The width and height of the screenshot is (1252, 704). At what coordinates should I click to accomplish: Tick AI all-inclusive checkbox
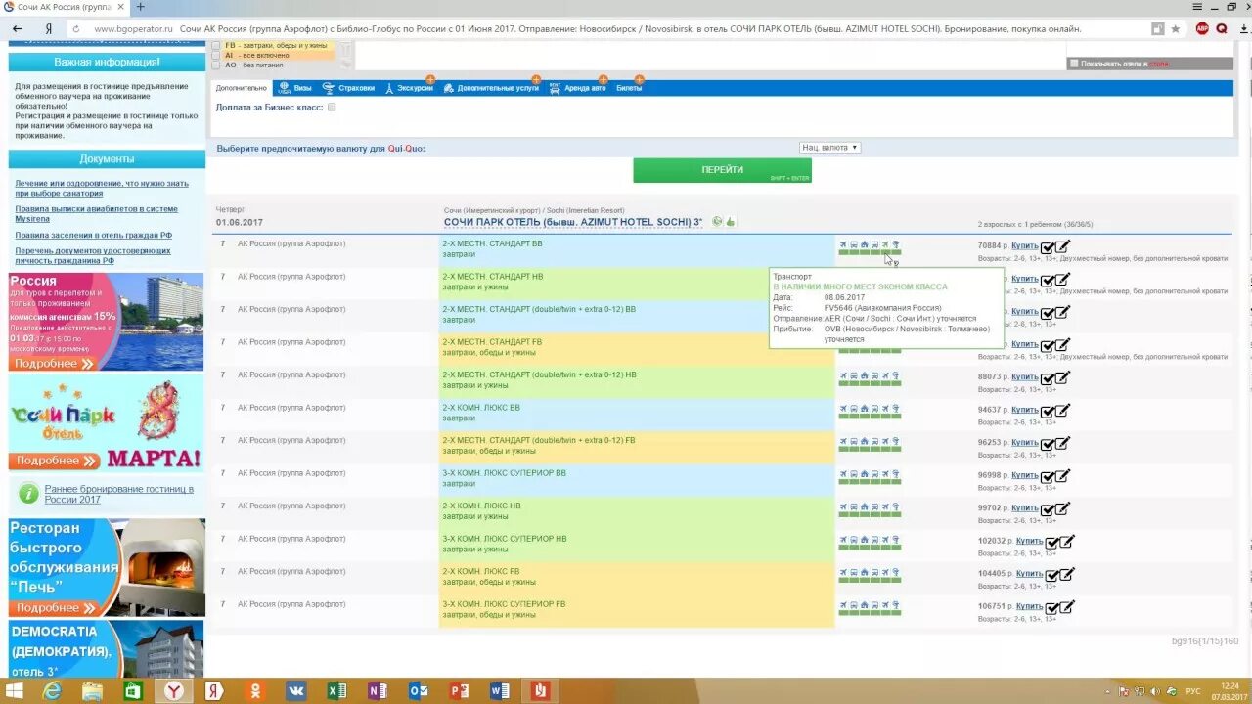coord(216,56)
